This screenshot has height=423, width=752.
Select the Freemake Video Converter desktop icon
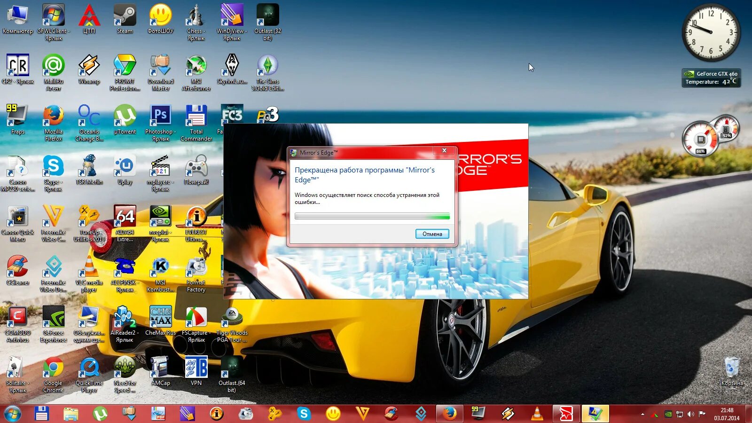click(54, 223)
